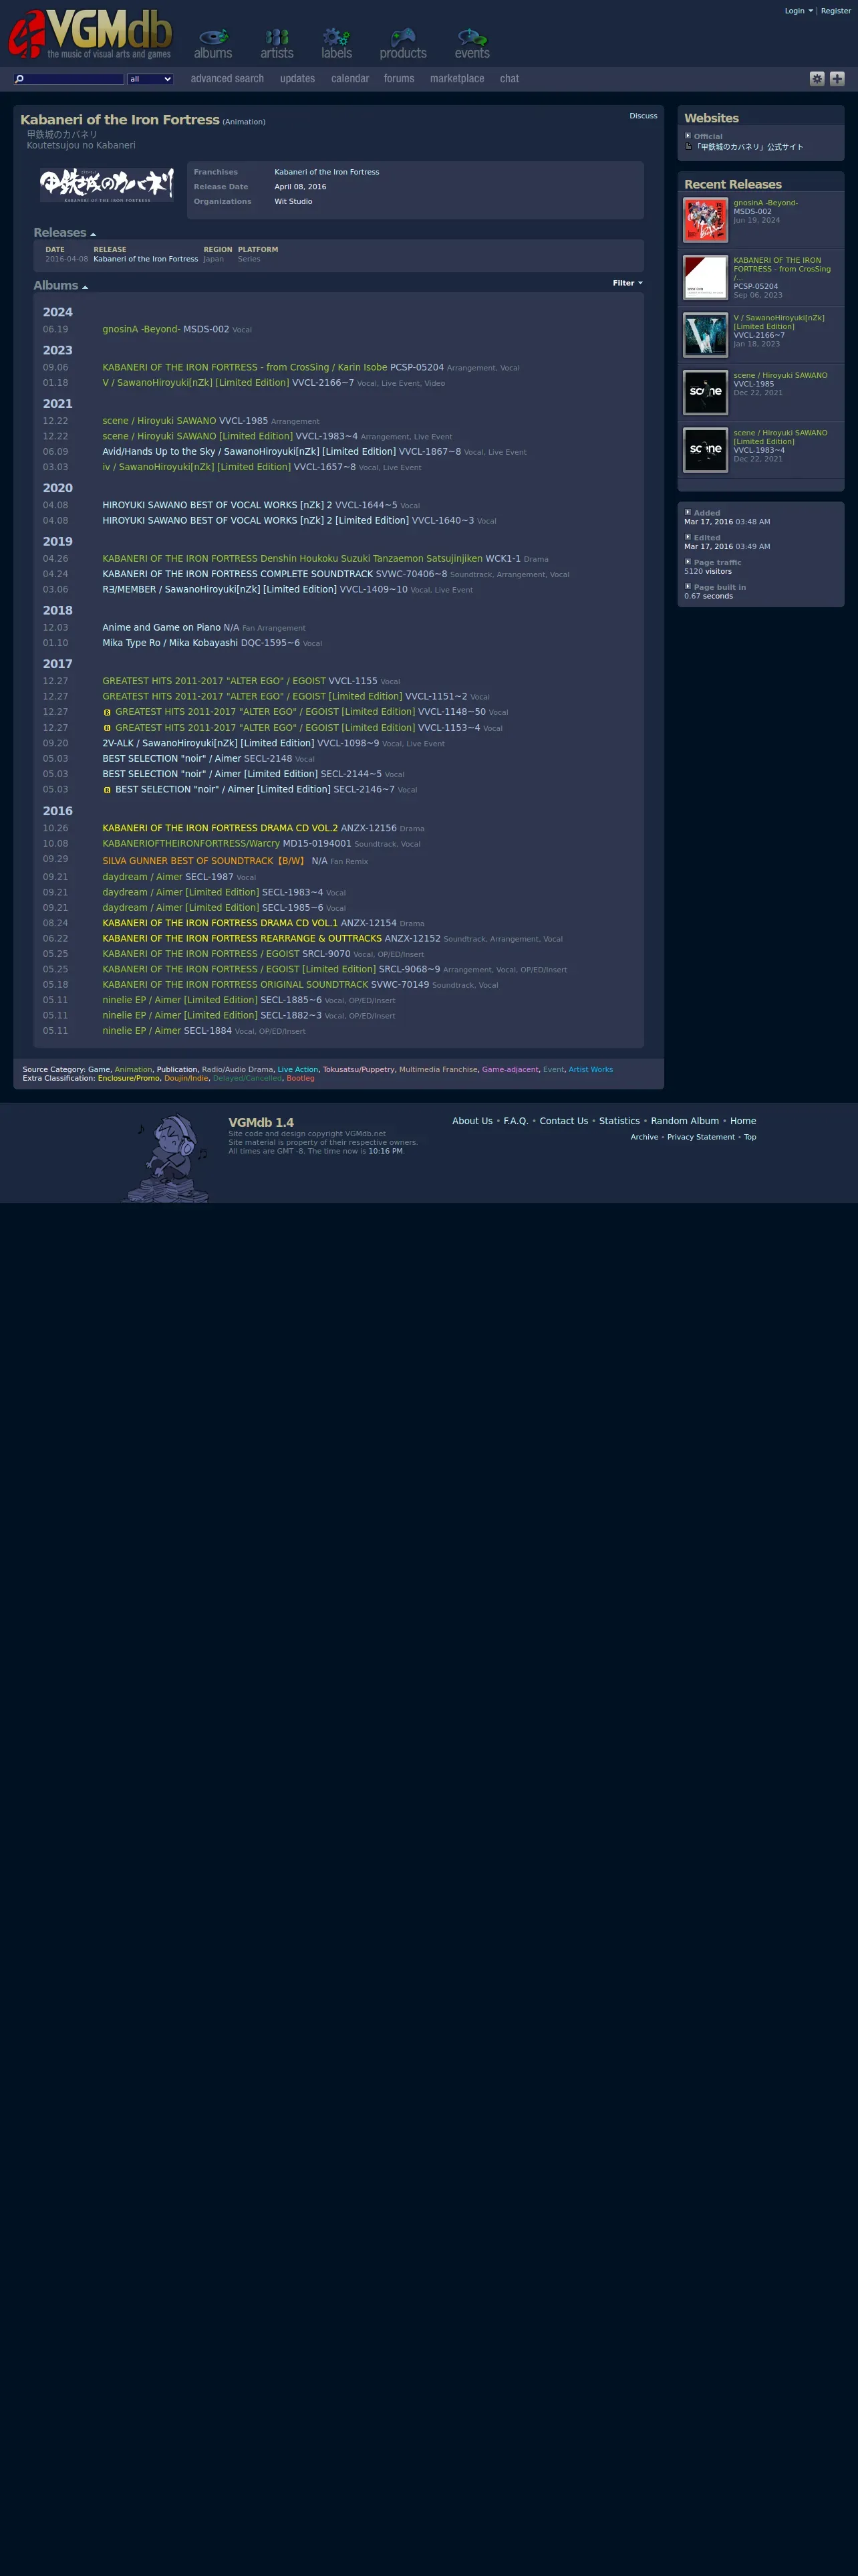The image size is (858, 2576).
Task: Open Anime and Game on Piano album
Action: pos(161,628)
